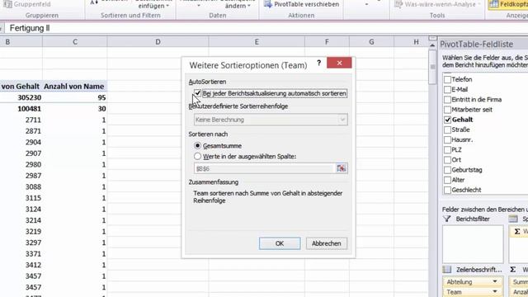Click the $B$6 cell reference field

pyautogui.click(x=264, y=168)
